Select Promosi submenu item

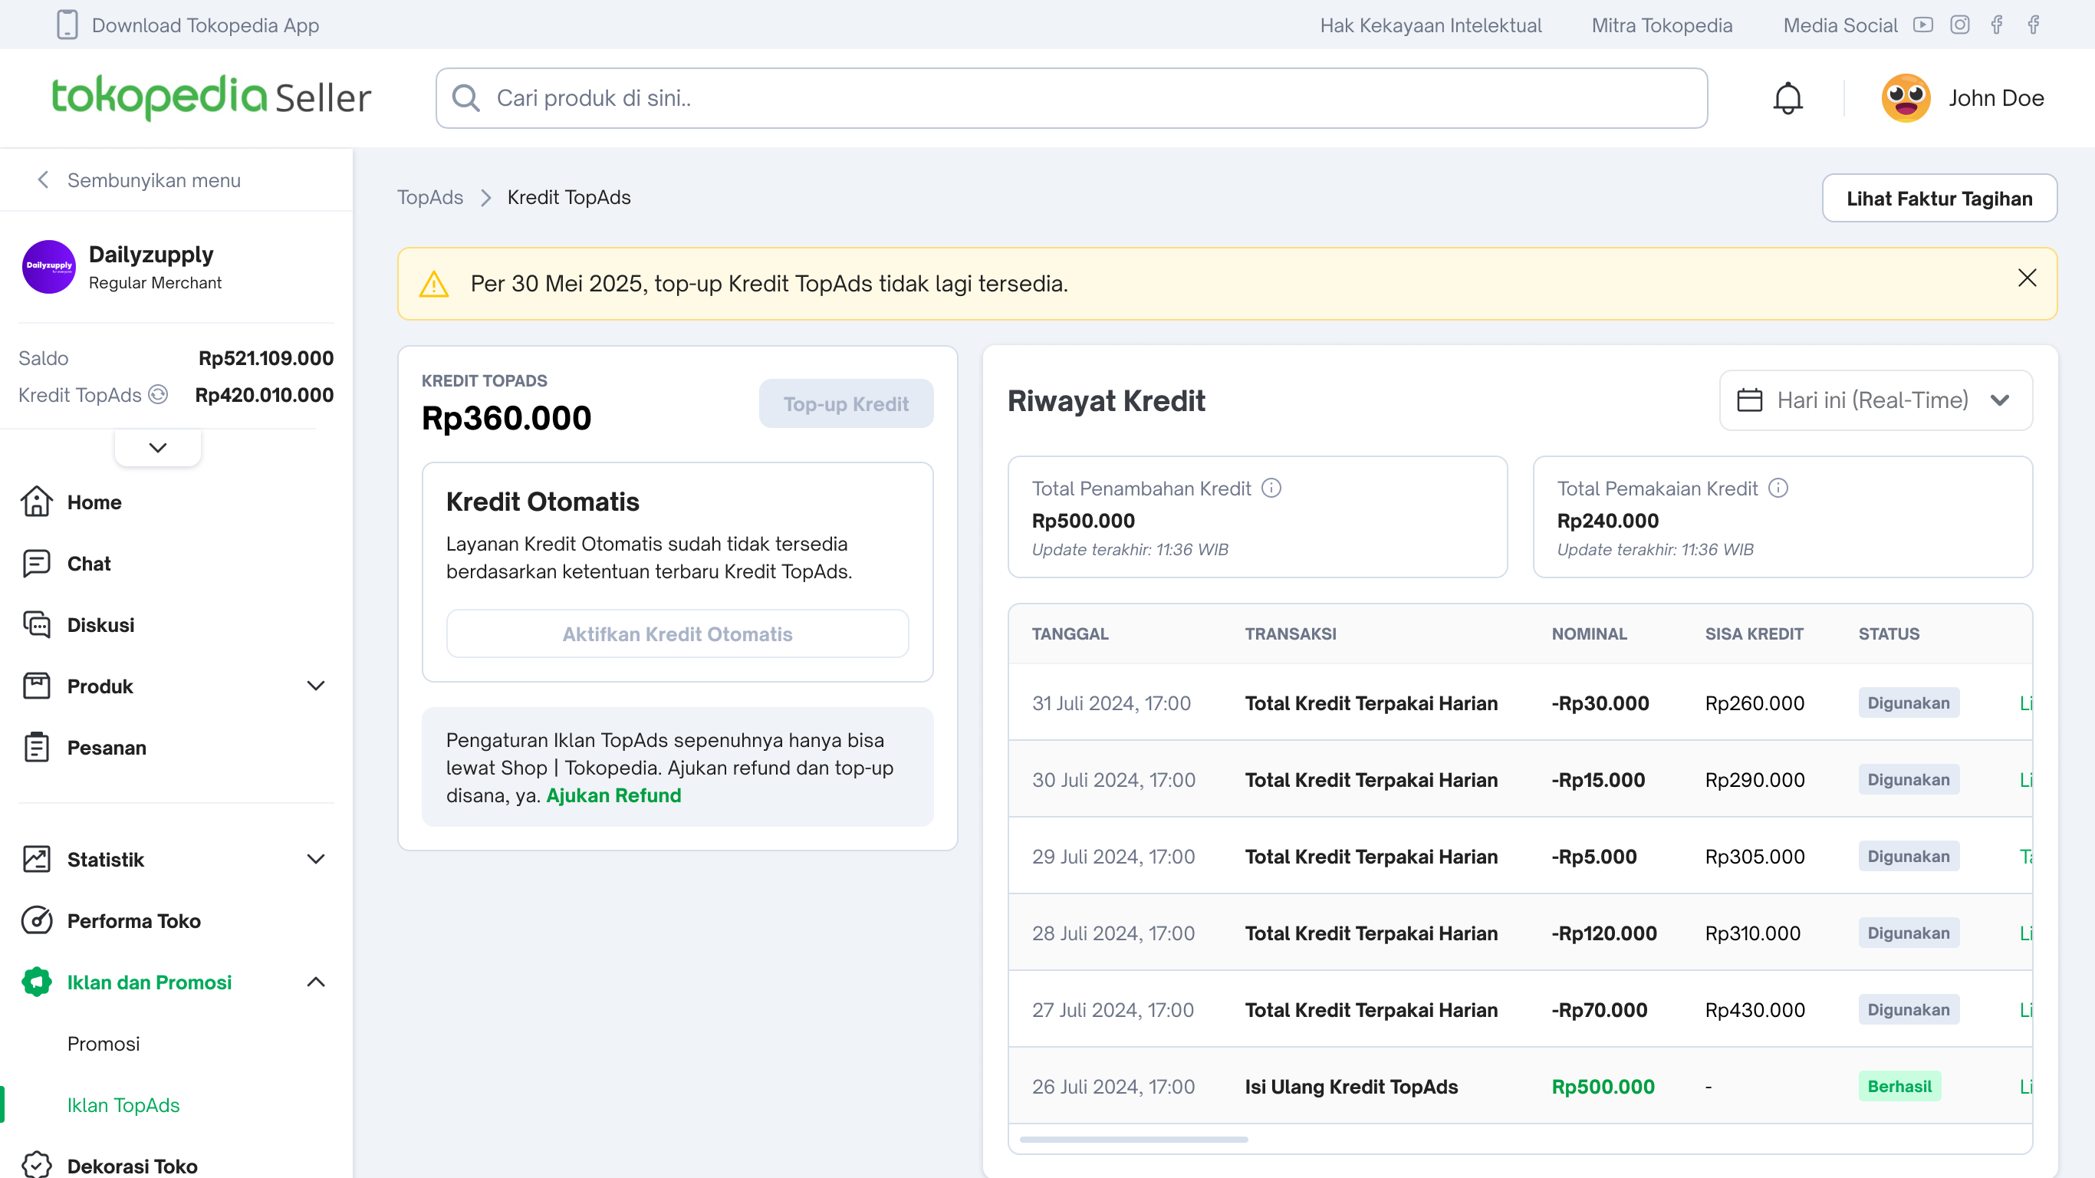tap(104, 1044)
